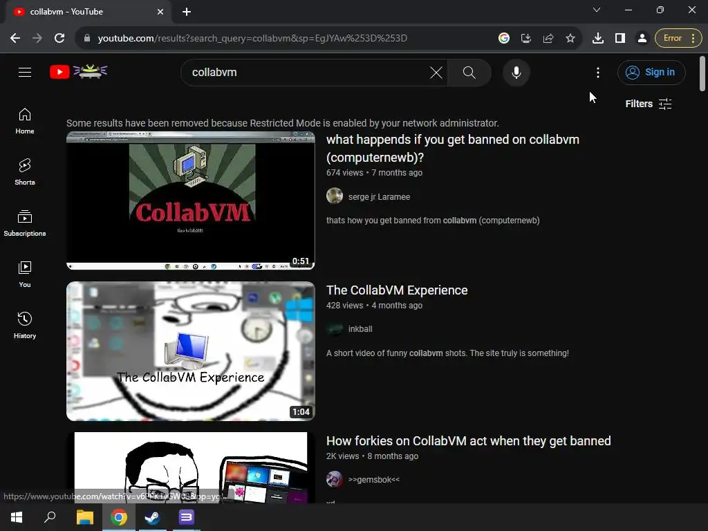The image size is (708, 531).
Task: Click the address bar URL
Action: [x=252, y=39]
